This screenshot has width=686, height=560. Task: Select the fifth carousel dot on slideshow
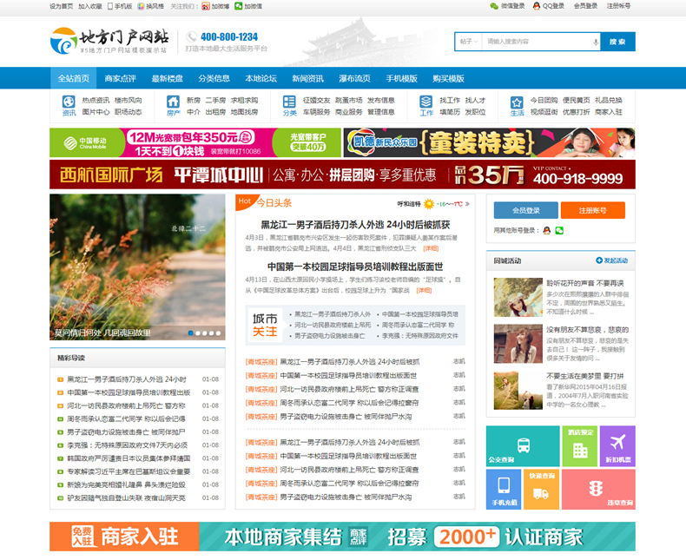[x=218, y=333]
